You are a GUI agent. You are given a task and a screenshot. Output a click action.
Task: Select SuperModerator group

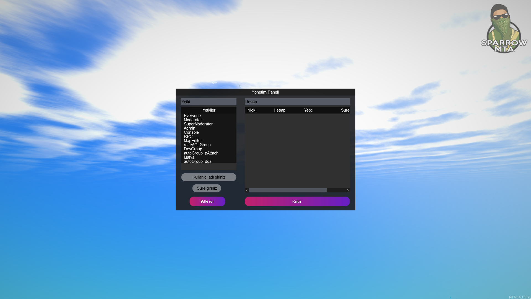click(x=209, y=124)
